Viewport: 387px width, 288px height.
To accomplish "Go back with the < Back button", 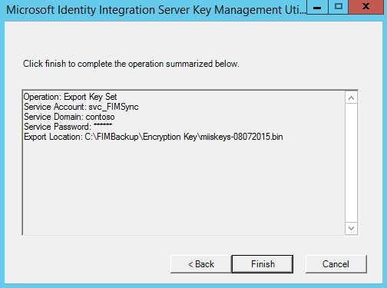I will click(x=201, y=264).
